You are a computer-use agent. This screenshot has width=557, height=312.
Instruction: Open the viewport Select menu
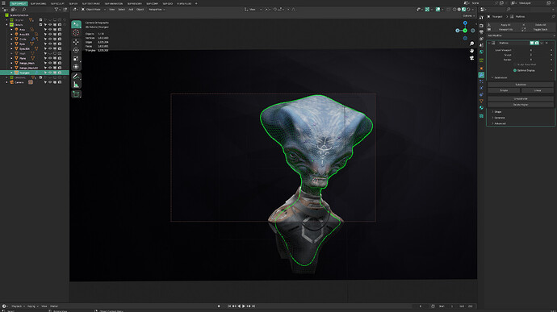coord(121,10)
